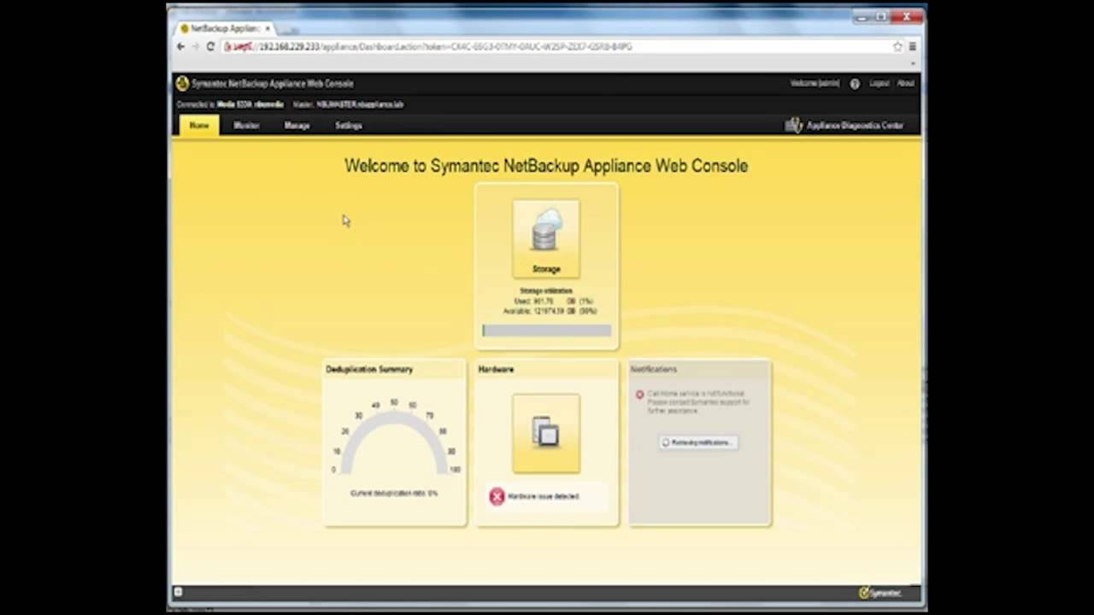The image size is (1094, 615).
Task: Open the Chrome menu icon
Action: [x=912, y=47]
